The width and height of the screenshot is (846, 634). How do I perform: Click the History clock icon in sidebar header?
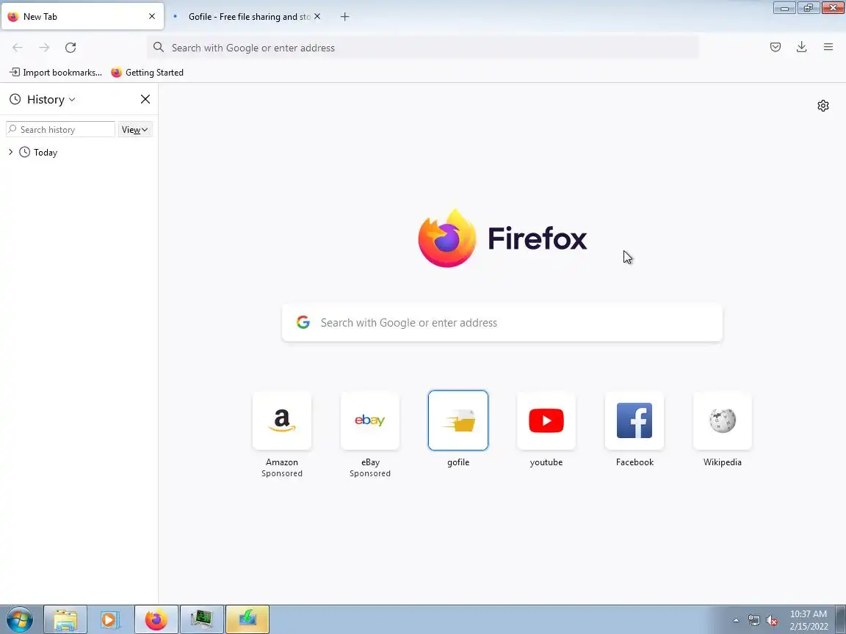click(x=15, y=99)
